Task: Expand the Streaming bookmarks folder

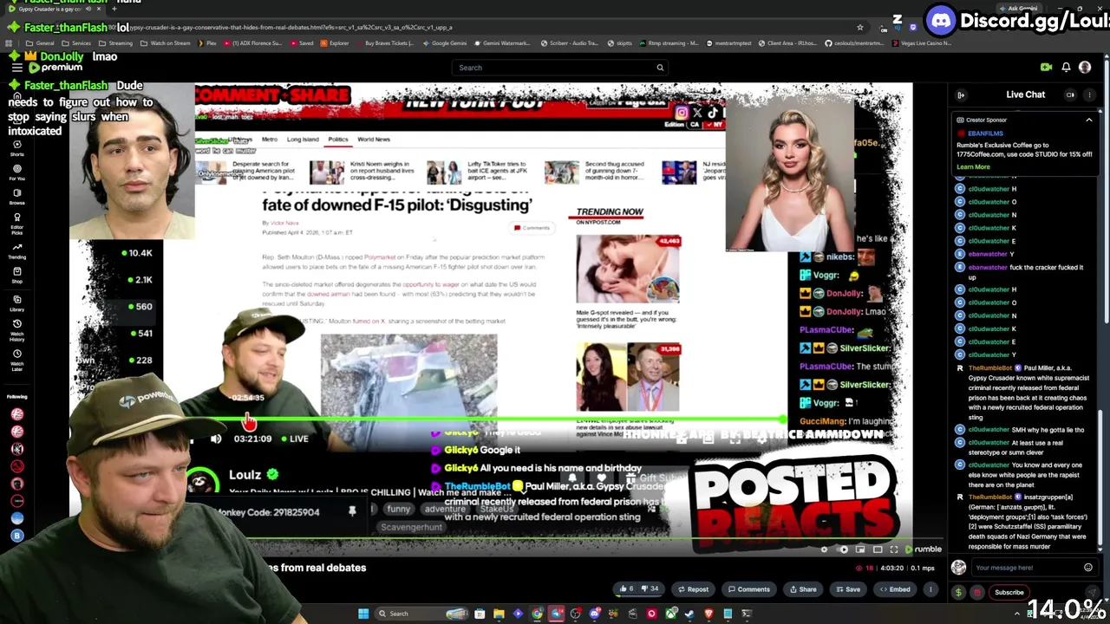Action: 116,42
